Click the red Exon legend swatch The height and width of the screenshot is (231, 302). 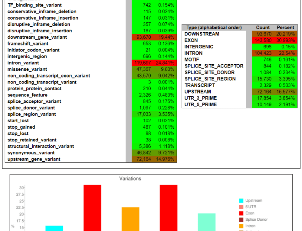click(241, 213)
